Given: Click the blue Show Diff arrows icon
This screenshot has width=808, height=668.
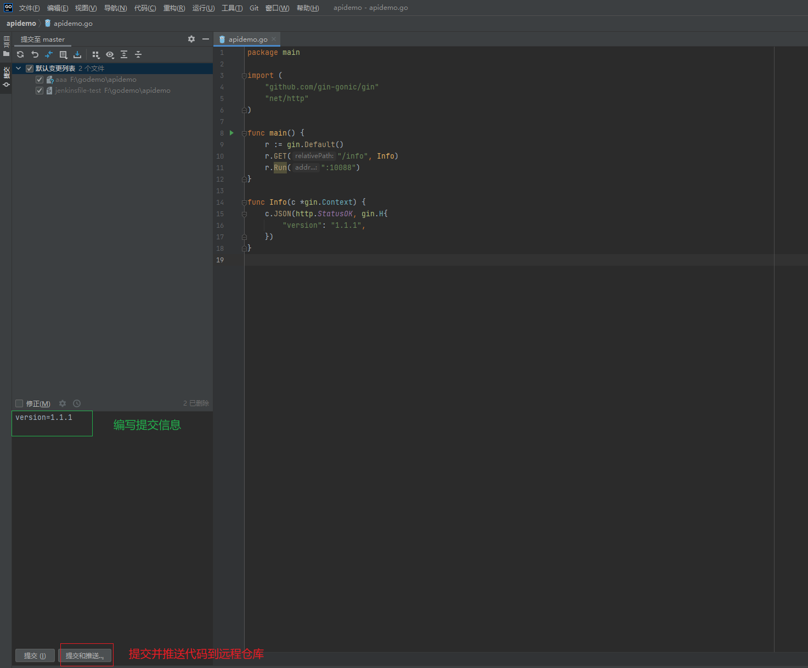Looking at the screenshot, I should click(49, 54).
